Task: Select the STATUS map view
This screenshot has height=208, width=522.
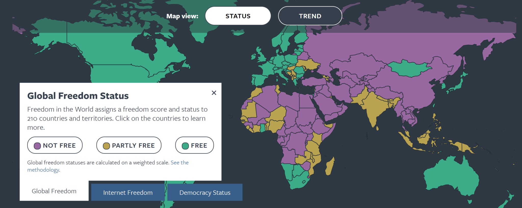Action: point(238,16)
